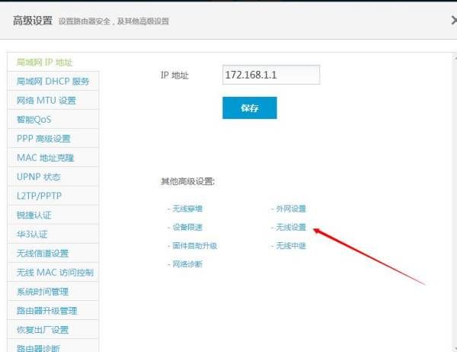Select 网络 MTU 设置 menu item

pyautogui.click(x=46, y=101)
